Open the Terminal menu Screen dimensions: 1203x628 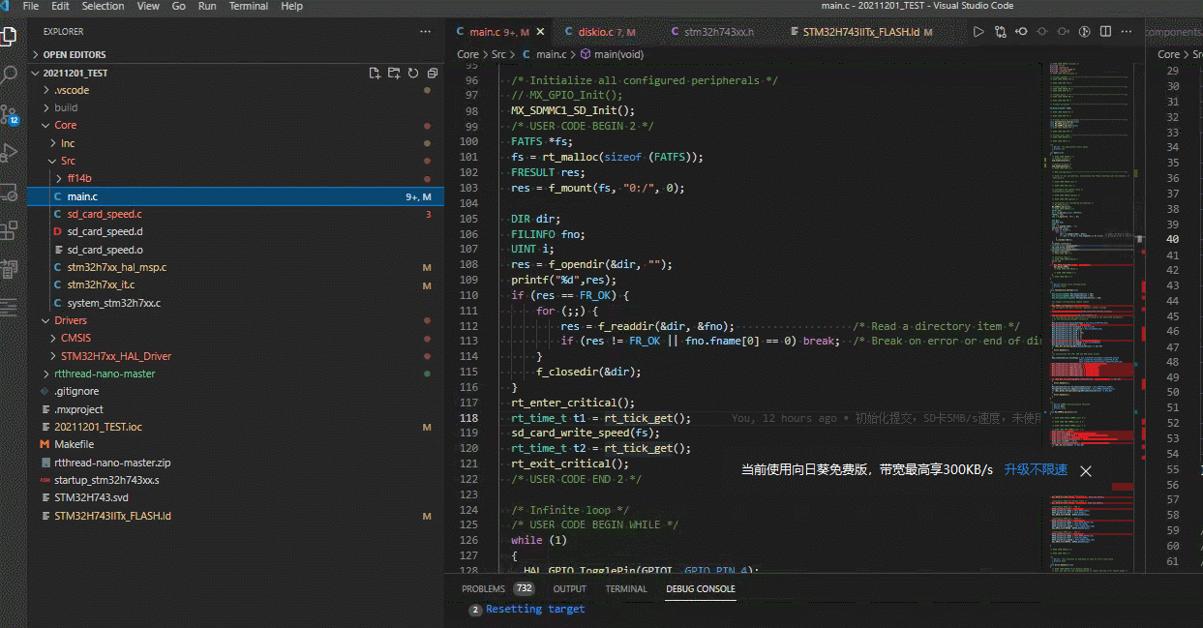[249, 7]
